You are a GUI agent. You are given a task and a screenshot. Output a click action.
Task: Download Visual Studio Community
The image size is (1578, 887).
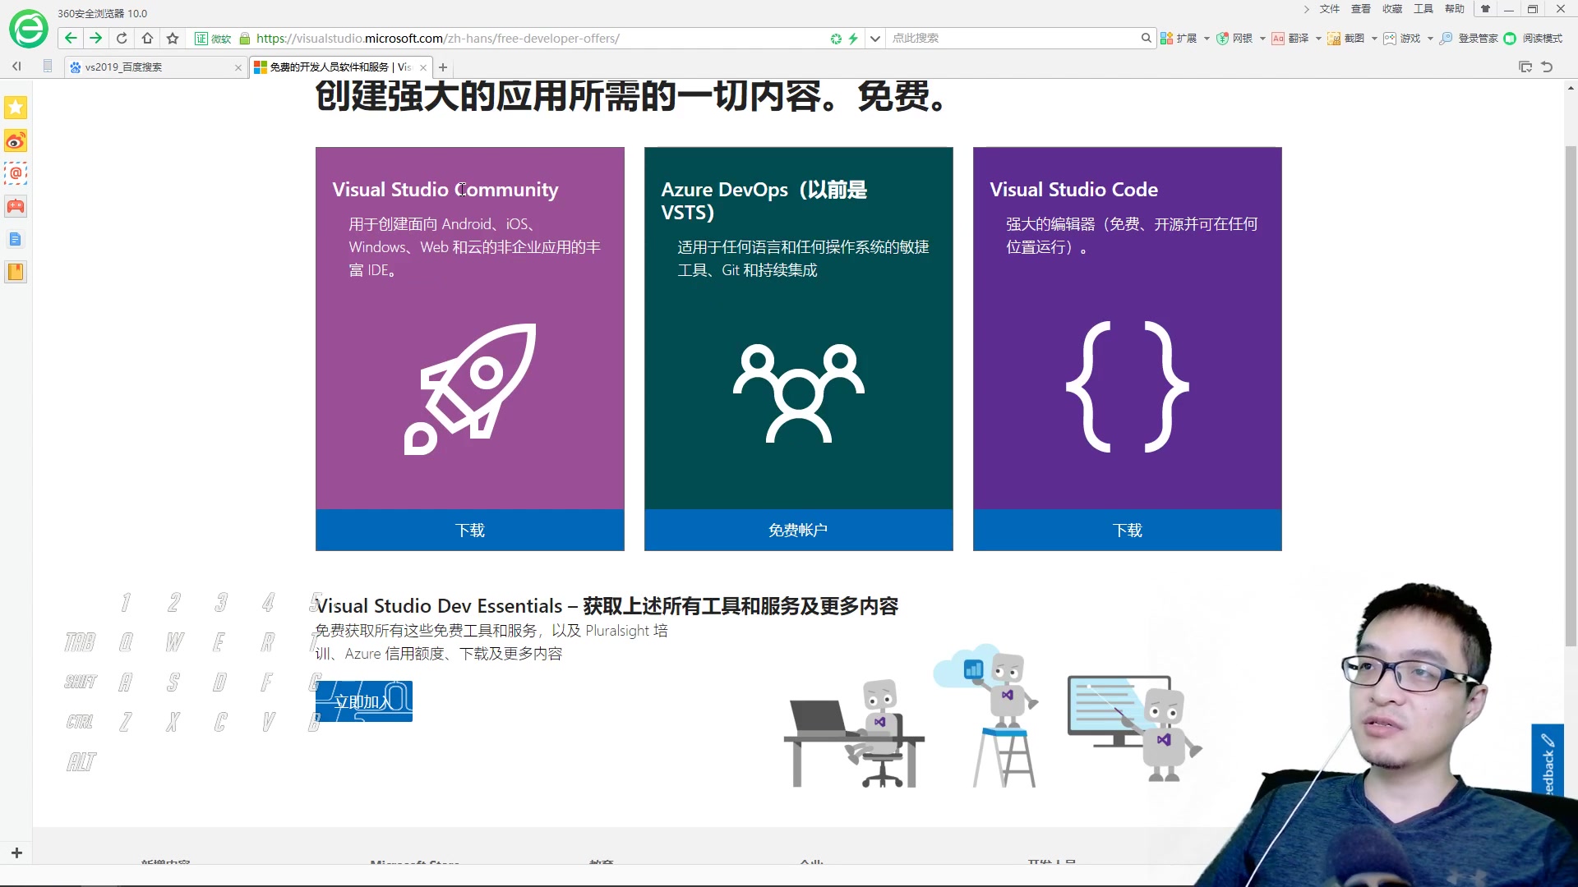(470, 530)
